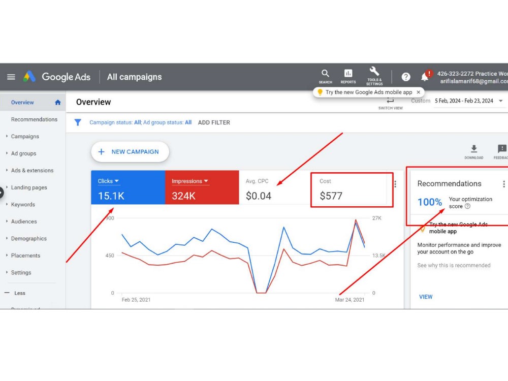508x381 pixels.
Task: Open the hamburger main menu
Action: coord(11,77)
